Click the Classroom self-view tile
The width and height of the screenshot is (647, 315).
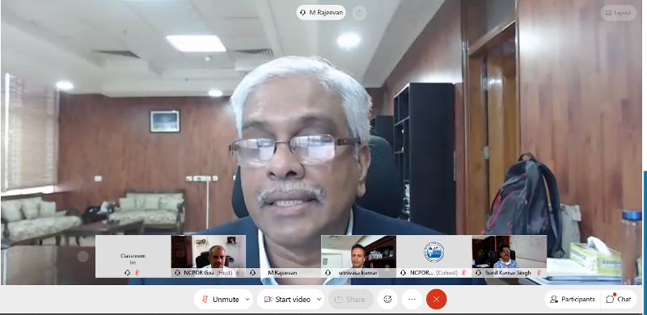[133, 256]
